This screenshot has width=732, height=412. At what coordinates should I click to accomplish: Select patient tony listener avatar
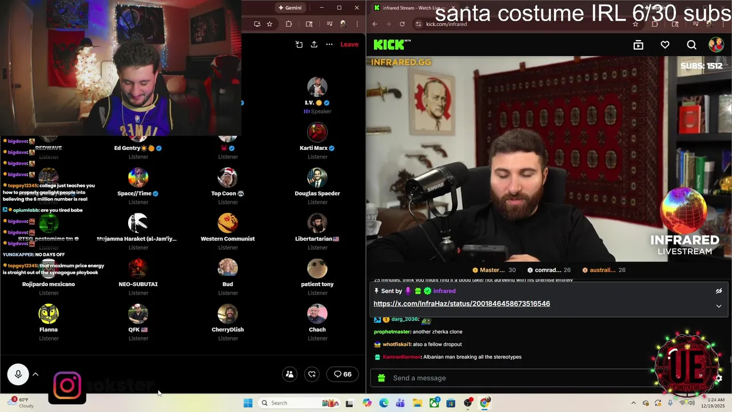coord(317,268)
